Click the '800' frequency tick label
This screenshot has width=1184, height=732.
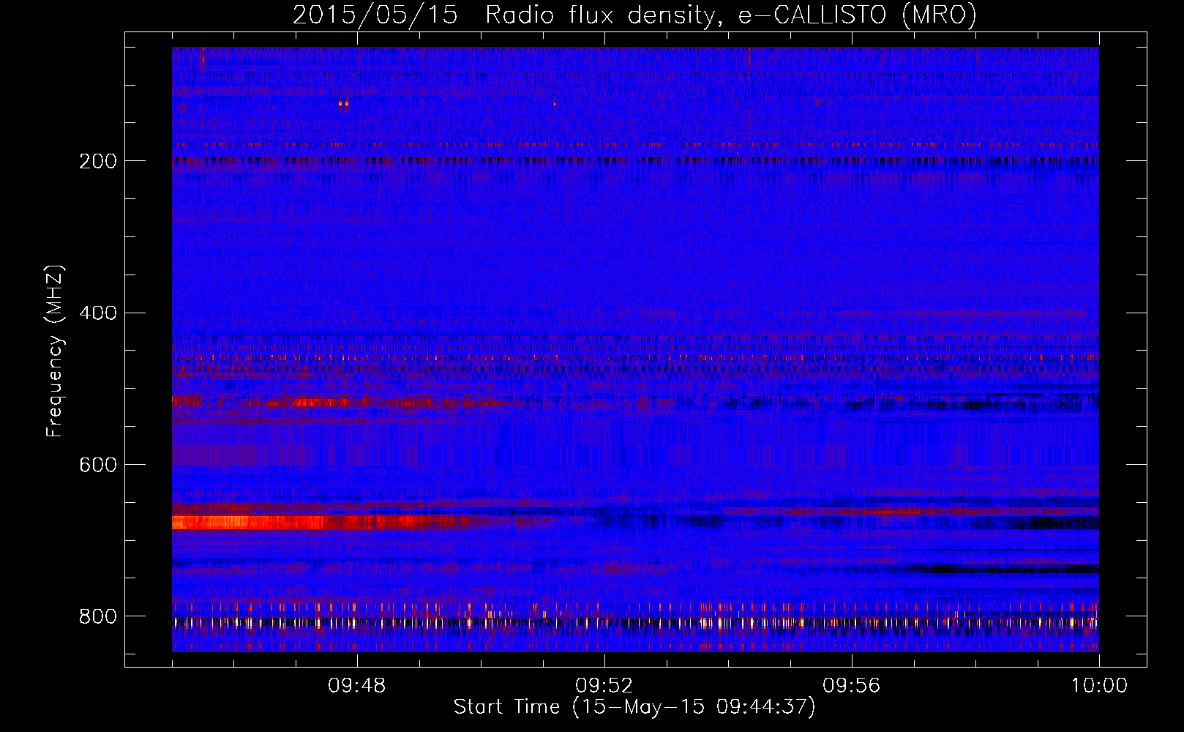98,617
